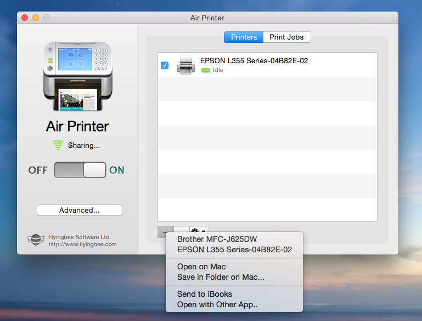The height and width of the screenshot is (321, 422).
Task: Click the OFF label beside switch
Action: coord(38,170)
